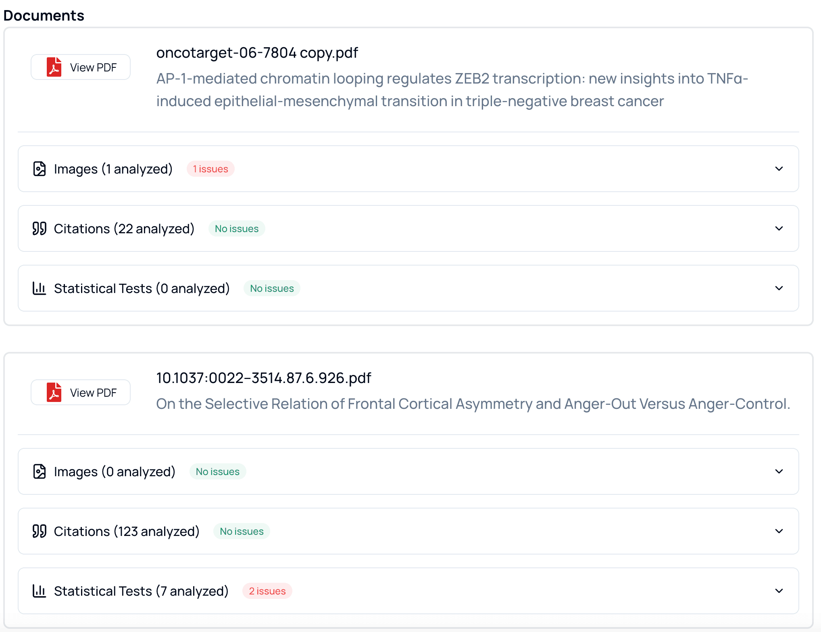The width and height of the screenshot is (821, 632).
Task: Expand Images (0 analyzed) chevron
Action: tap(779, 471)
